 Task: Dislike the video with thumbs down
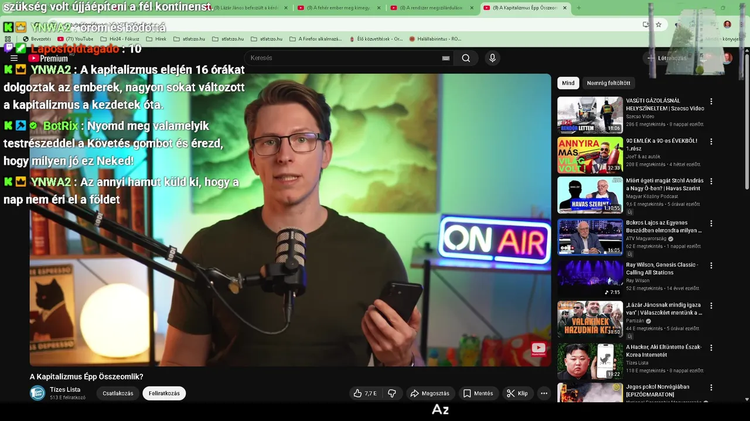[x=392, y=394]
